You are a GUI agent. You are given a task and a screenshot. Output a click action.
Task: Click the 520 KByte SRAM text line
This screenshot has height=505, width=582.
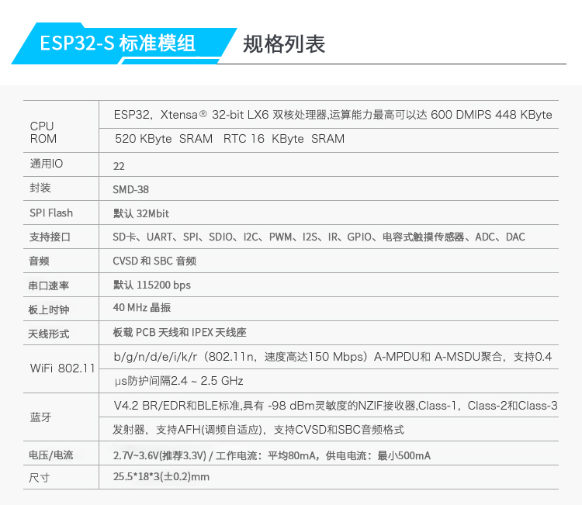[x=229, y=140]
